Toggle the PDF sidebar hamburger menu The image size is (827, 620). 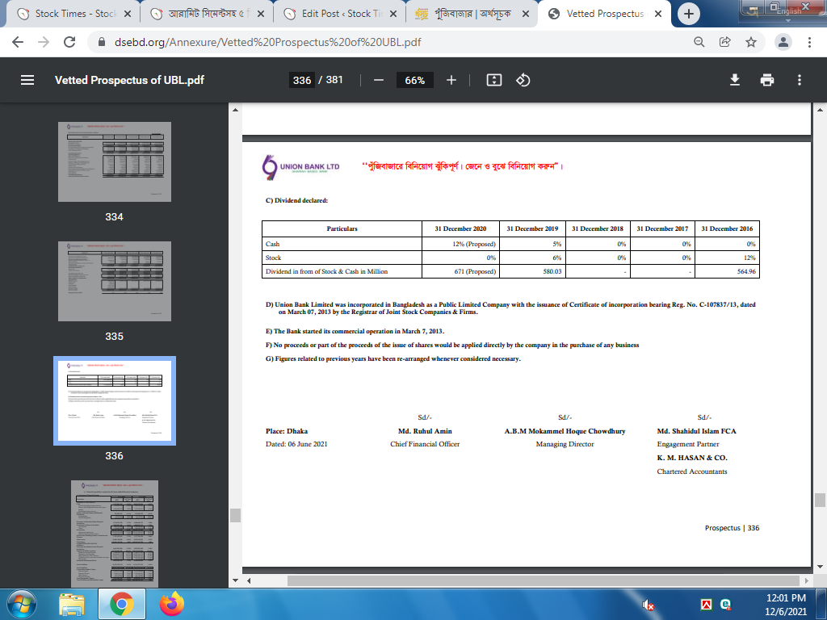(27, 80)
